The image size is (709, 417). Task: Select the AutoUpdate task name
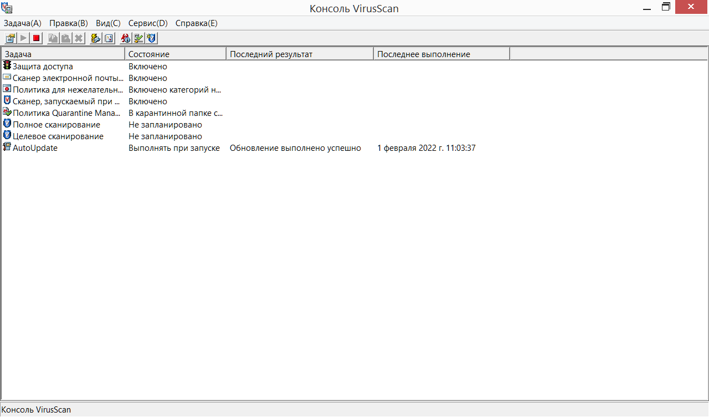(35, 148)
